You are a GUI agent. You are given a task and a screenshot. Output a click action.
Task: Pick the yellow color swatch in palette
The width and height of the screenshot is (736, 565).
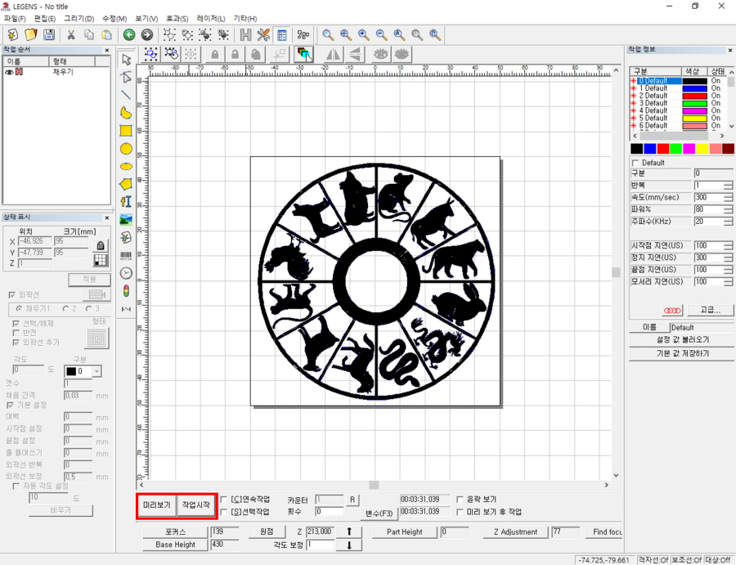702,149
